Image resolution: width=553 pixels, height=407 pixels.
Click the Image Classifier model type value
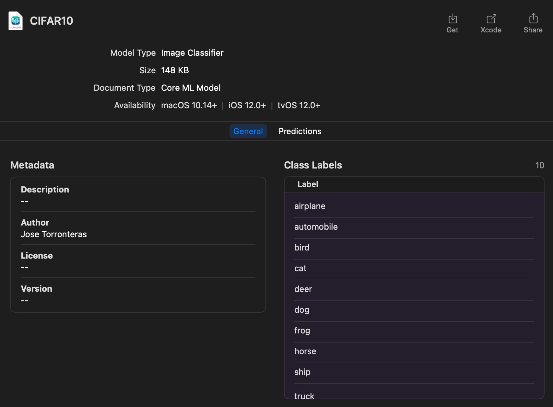(192, 53)
